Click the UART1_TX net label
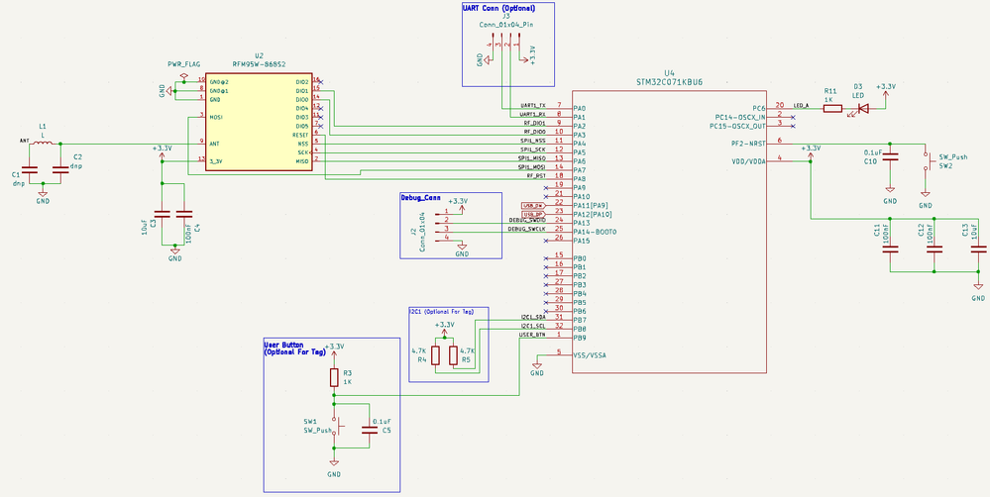This screenshot has width=990, height=497. coord(533,105)
